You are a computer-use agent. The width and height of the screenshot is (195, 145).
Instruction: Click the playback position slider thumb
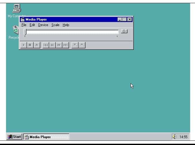tap(25, 32)
